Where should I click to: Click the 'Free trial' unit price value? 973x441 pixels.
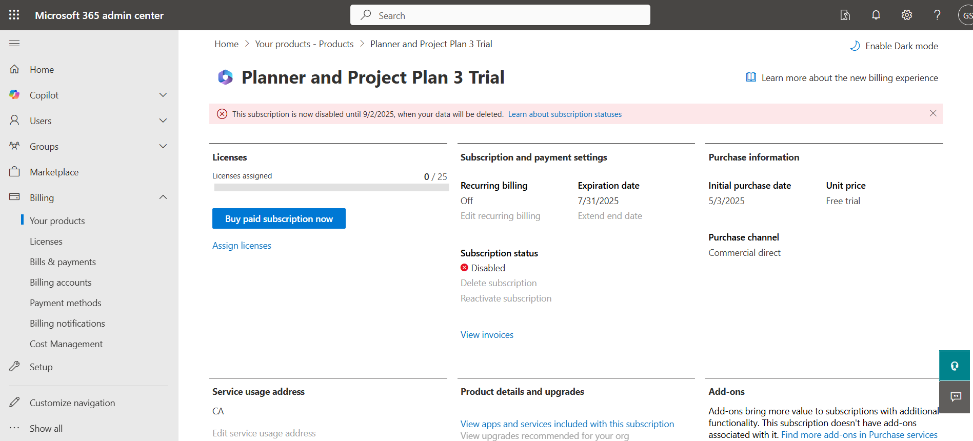point(843,201)
